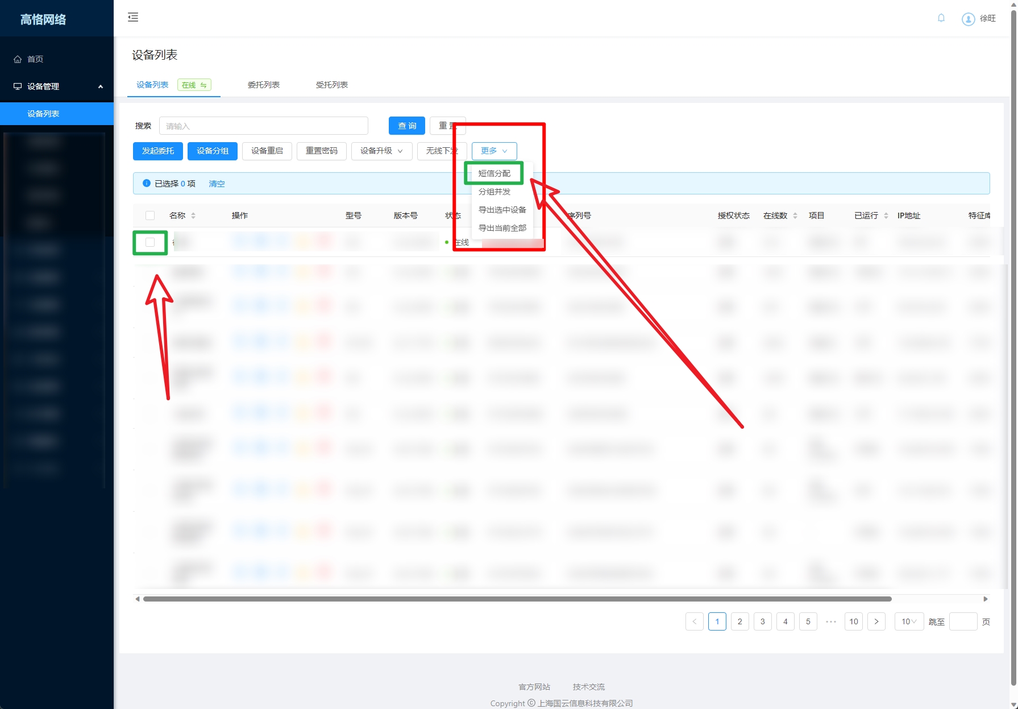Tick the first device row checkbox

[150, 242]
